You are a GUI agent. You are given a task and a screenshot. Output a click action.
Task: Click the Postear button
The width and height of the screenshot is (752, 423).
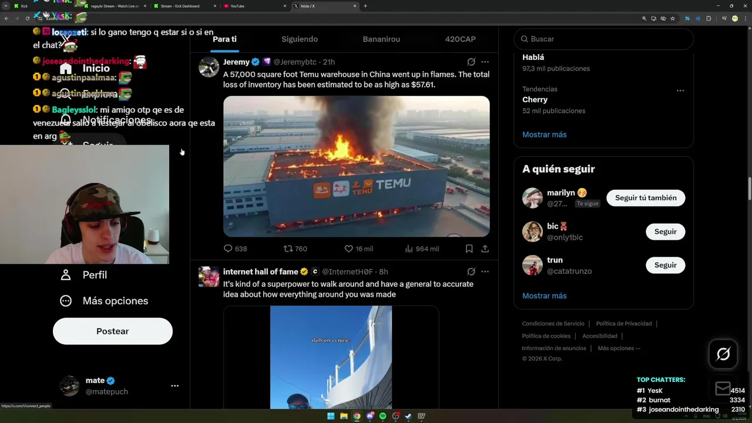point(113,331)
